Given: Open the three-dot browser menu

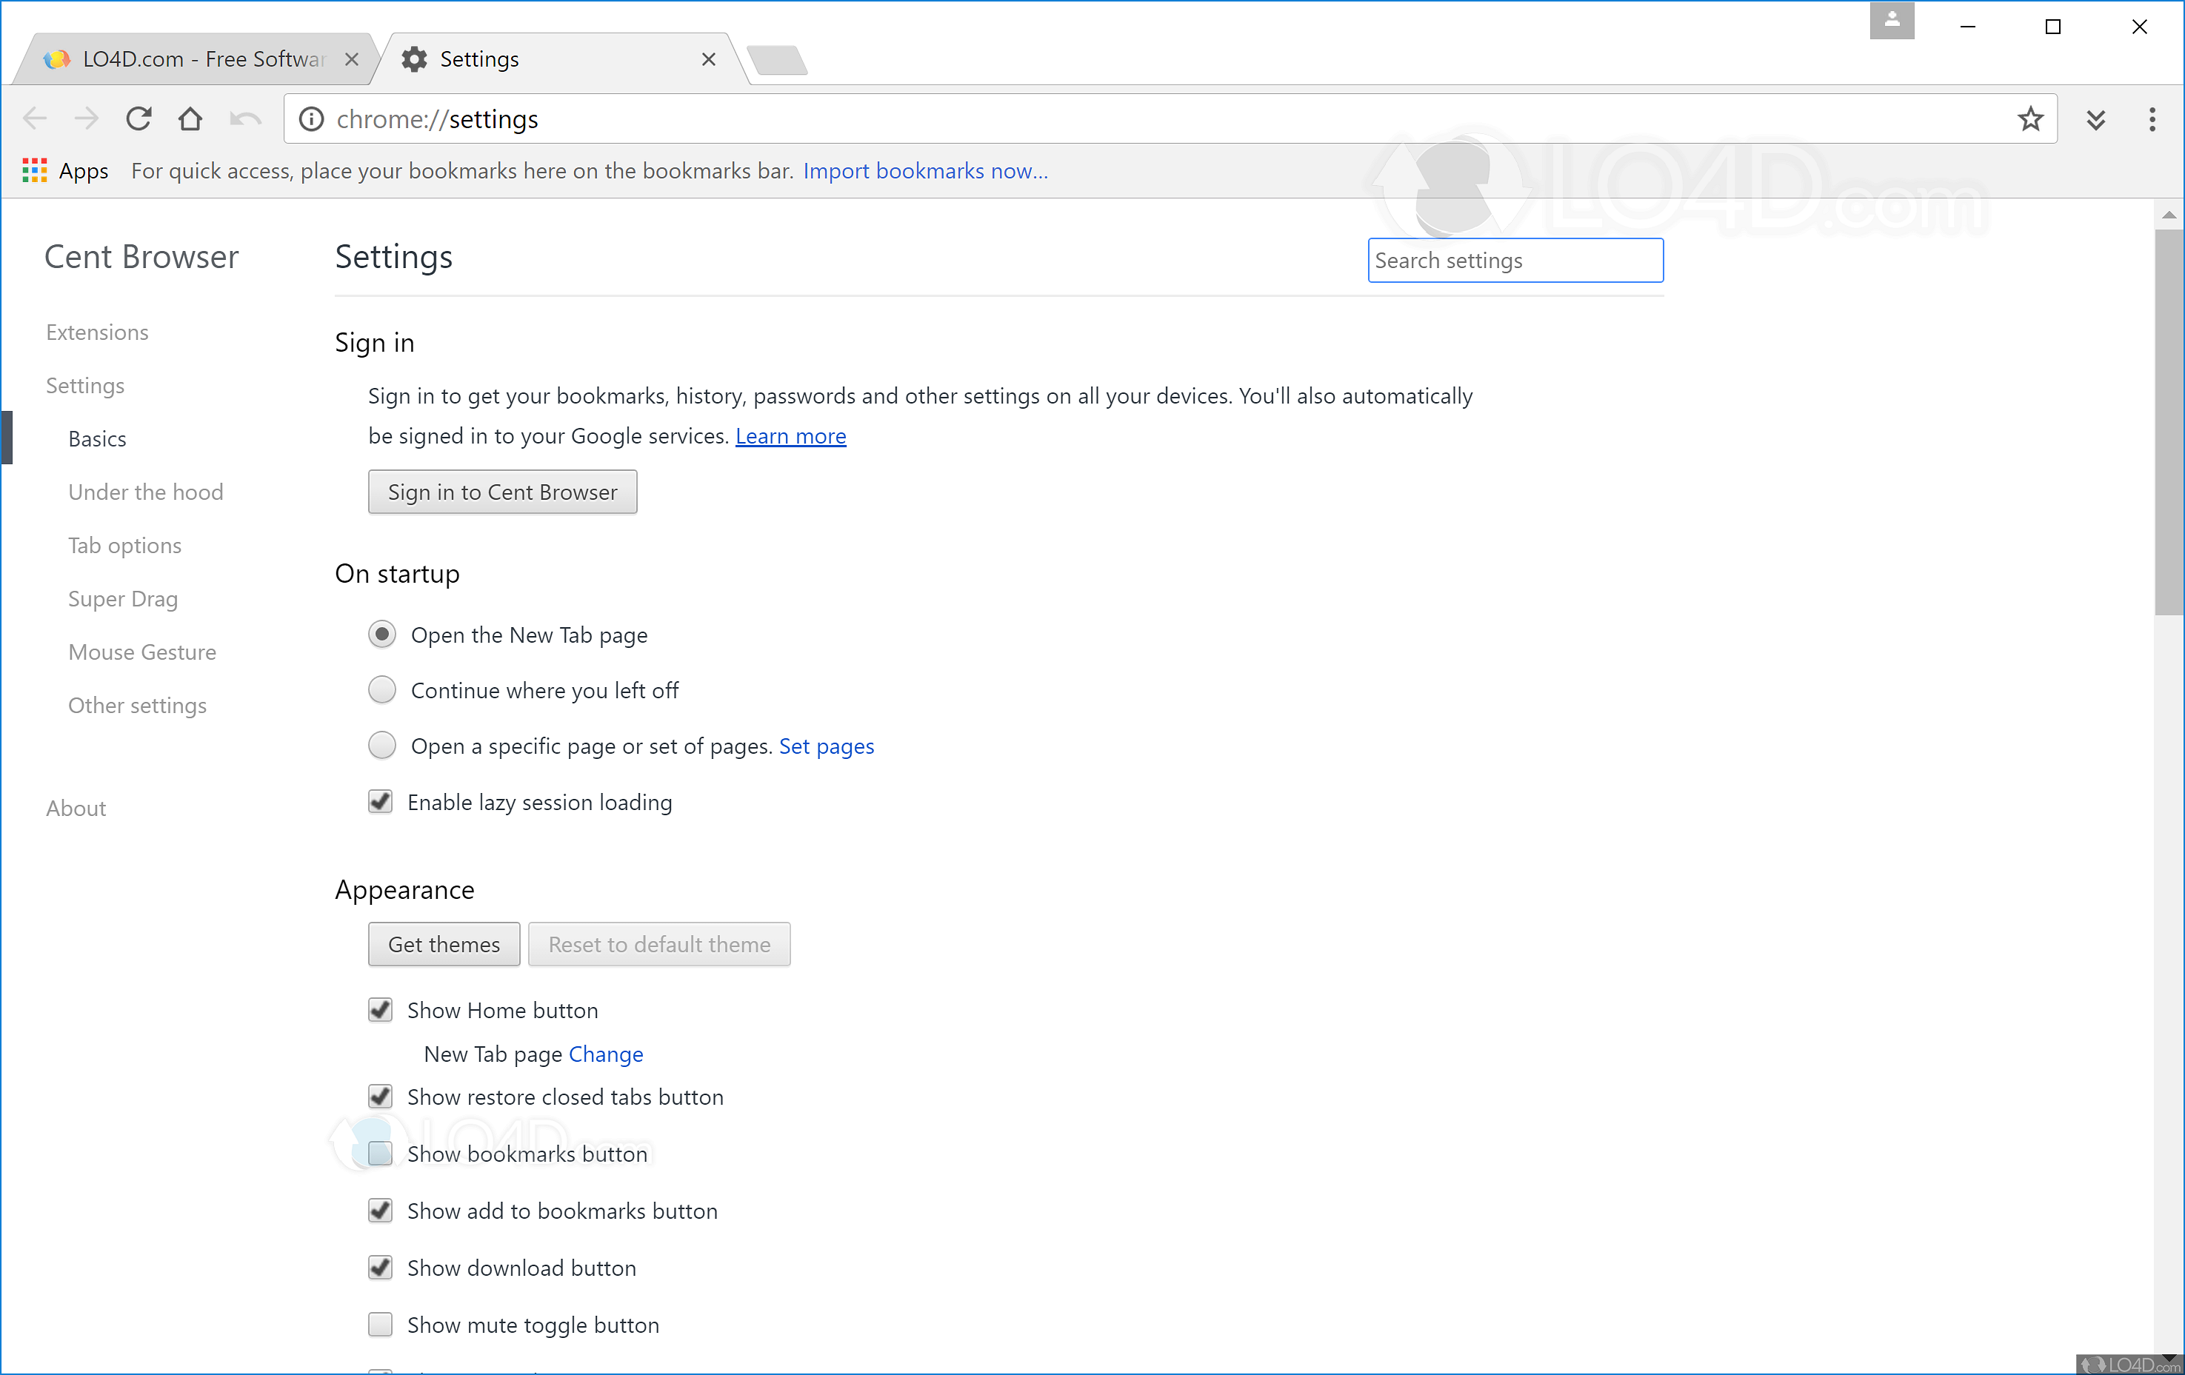Looking at the screenshot, I should click(2152, 118).
